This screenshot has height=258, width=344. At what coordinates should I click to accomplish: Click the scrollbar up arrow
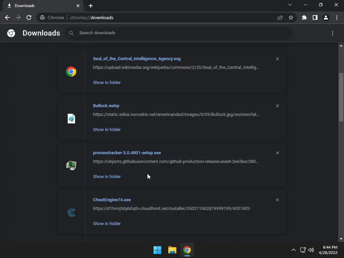[341, 46]
